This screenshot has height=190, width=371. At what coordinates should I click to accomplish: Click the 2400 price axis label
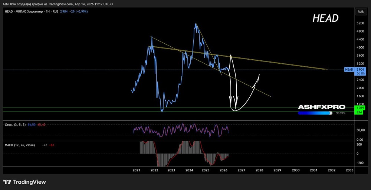click(361, 80)
